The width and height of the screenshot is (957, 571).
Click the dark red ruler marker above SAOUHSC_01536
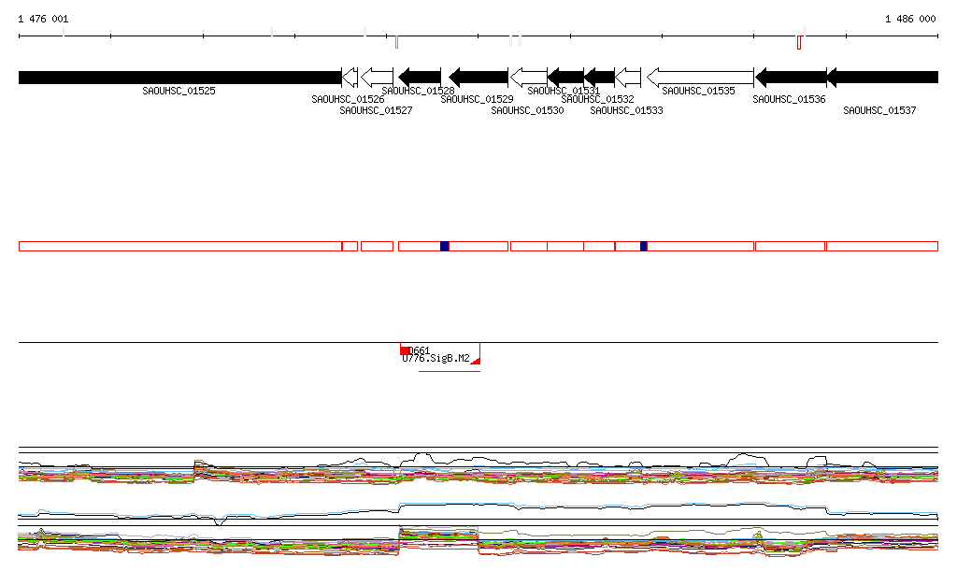pyautogui.click(x=799, y=43)
